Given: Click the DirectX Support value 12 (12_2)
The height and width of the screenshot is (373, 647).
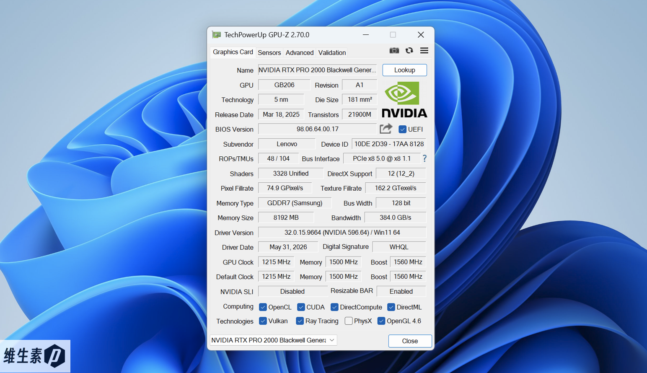Looking at the screenshot, I should (x=401, y=174).
